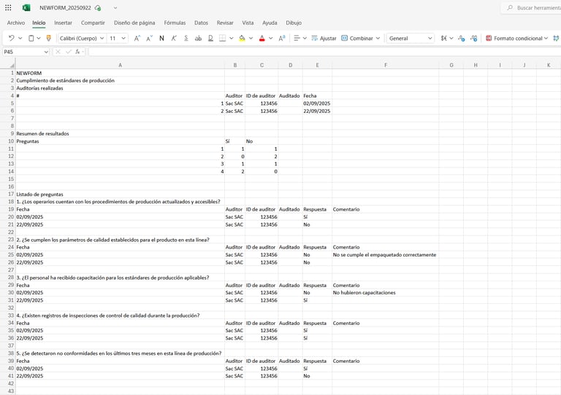Decrease font size with the A down-arrow icon

click(150, 38)
